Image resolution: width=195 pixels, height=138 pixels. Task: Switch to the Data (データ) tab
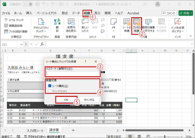[x=76, y=13]
